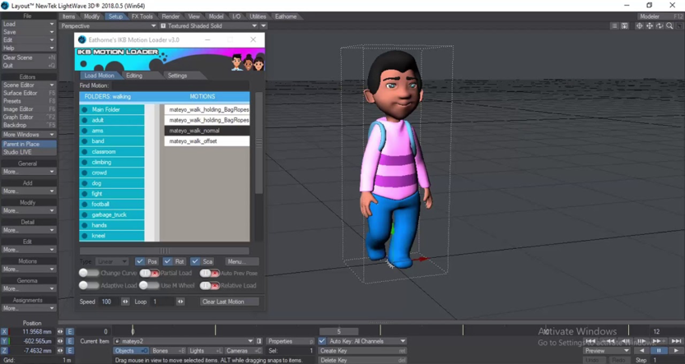Toggle the Pos checkbox
The height and width of the screenshot is (364, 685).
[x=140, y=261]
